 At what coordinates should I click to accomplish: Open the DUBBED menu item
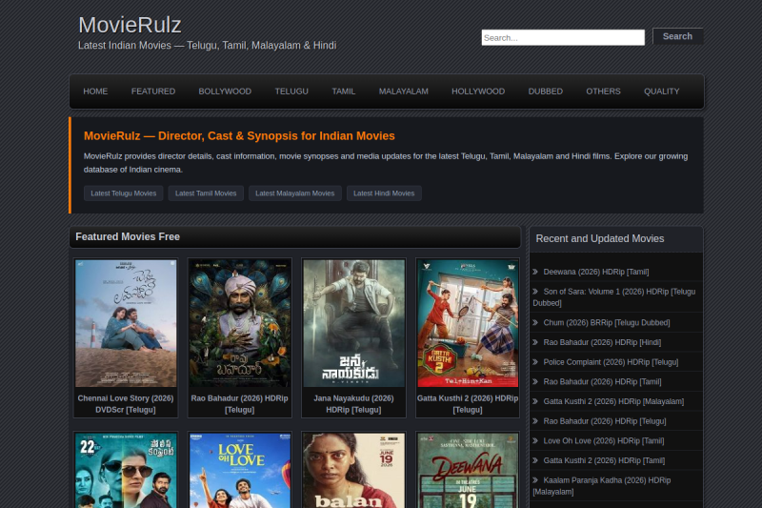point(545,91)
